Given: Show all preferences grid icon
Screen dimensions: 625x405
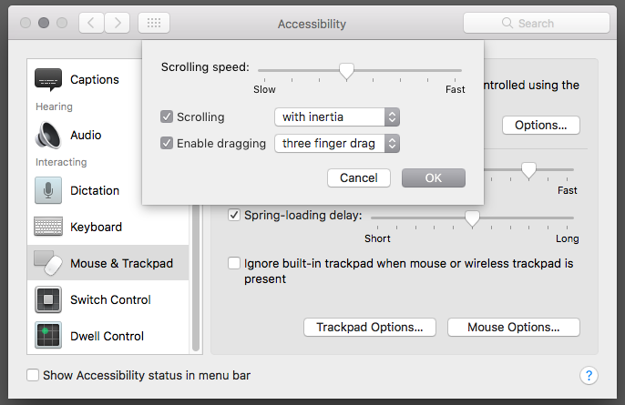Looking at the screenshot, I should (154, 23).
